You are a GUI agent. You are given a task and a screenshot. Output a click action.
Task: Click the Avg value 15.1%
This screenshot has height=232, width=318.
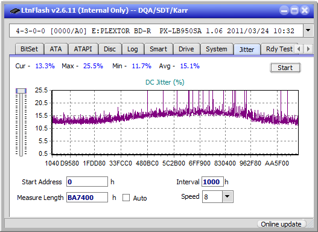coord(190,66)
